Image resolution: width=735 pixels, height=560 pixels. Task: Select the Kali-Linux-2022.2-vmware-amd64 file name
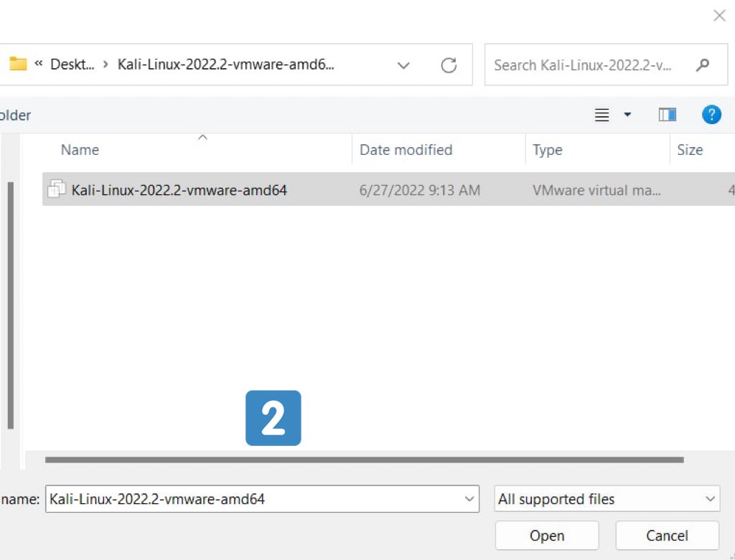click(179, 190)
